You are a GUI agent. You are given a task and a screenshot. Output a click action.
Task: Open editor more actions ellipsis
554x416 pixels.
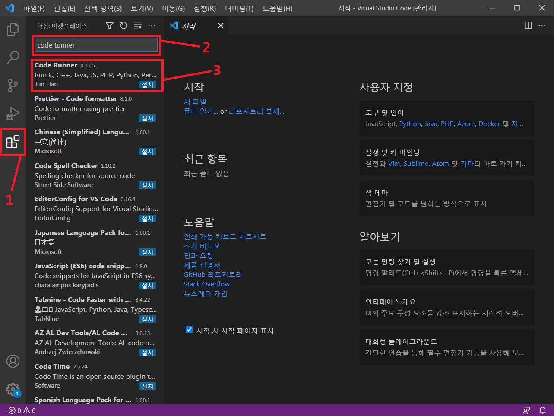click(542, 25)
